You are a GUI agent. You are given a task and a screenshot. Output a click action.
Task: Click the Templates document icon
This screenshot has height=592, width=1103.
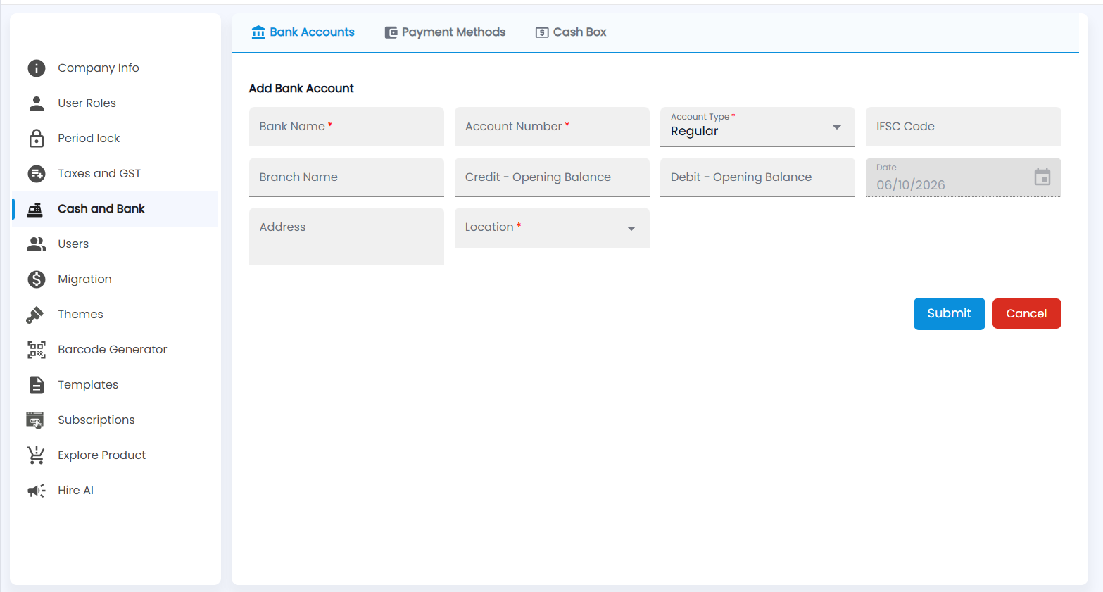37,385
